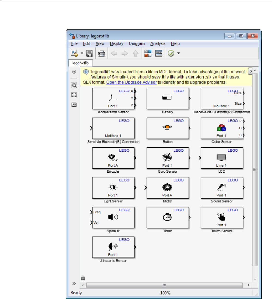The width and height of the screenshot is (272, 299).
Task: Minimize the Library legonxtlib window
Action: click(x=229, y=36)
